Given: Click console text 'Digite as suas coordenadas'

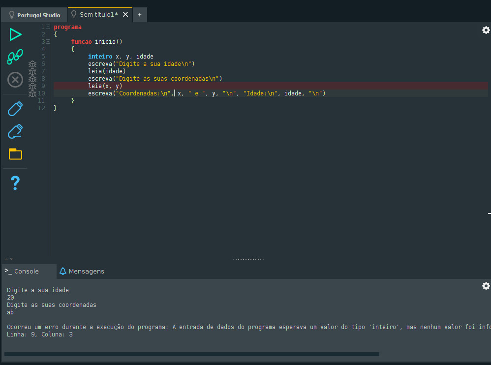Looking at the screenshot, I should tap(52, 305).
